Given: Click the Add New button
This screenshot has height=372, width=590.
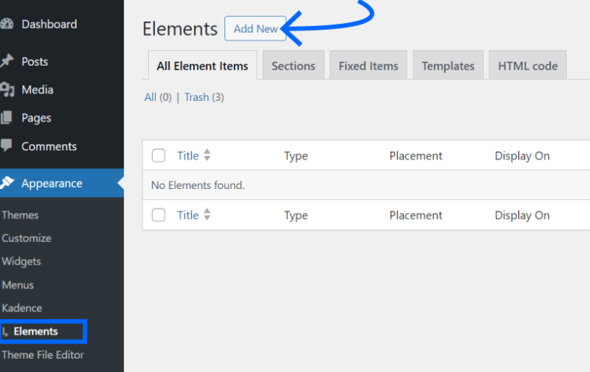Looking at the screenshot, I should click(256, 28).
